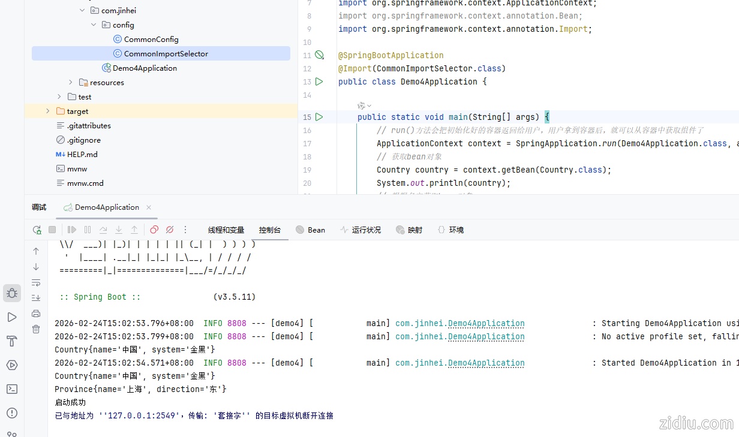This screenshot has height=437, width=739.
Task: Collapse the config package node
Action: [x=93, y=25]
